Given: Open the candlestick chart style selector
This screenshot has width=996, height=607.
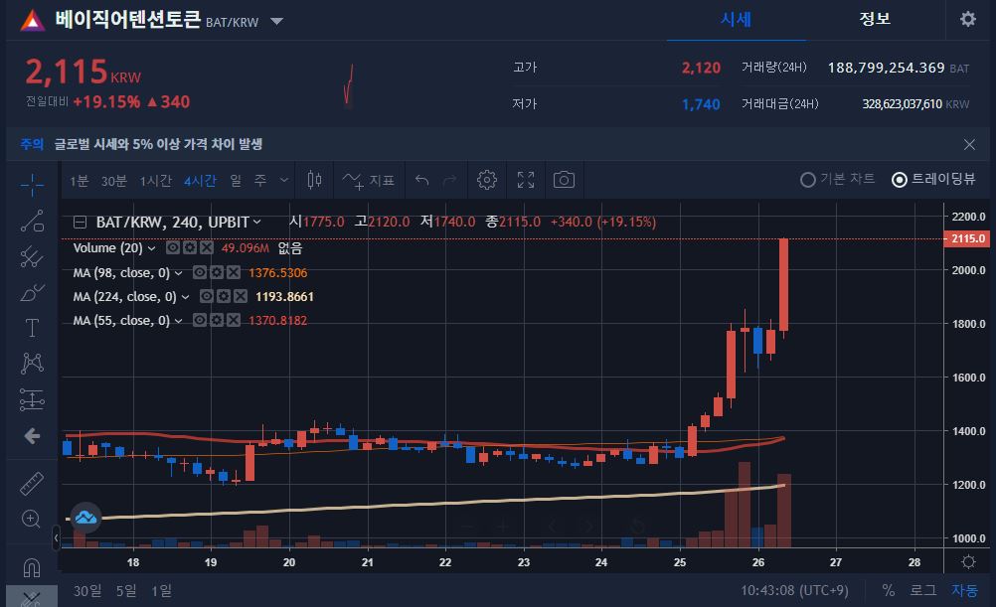Looking at the screenshot, I should tap(314, 181).
